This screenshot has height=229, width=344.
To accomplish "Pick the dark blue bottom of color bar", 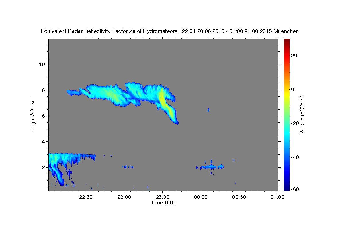I will [286, 188].
